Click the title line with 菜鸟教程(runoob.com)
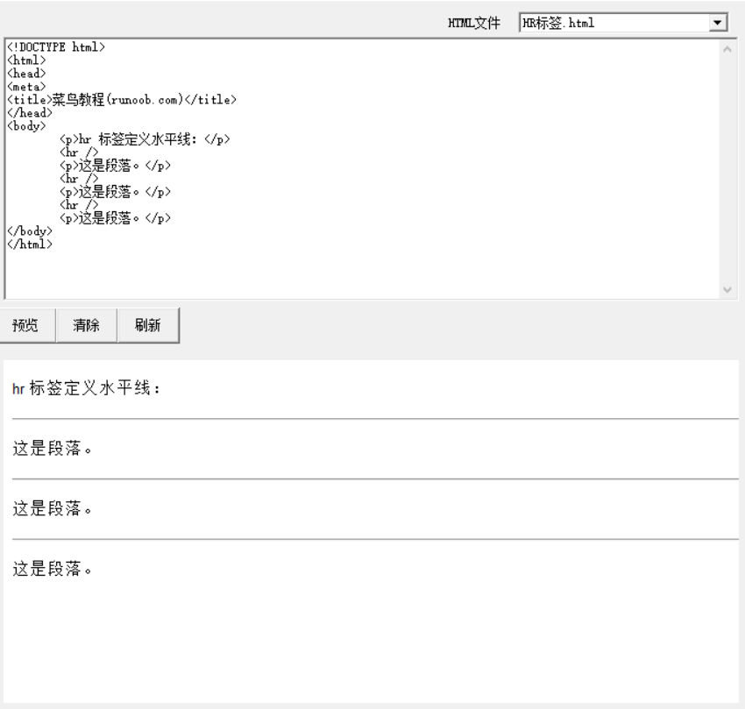 point(122,99)
